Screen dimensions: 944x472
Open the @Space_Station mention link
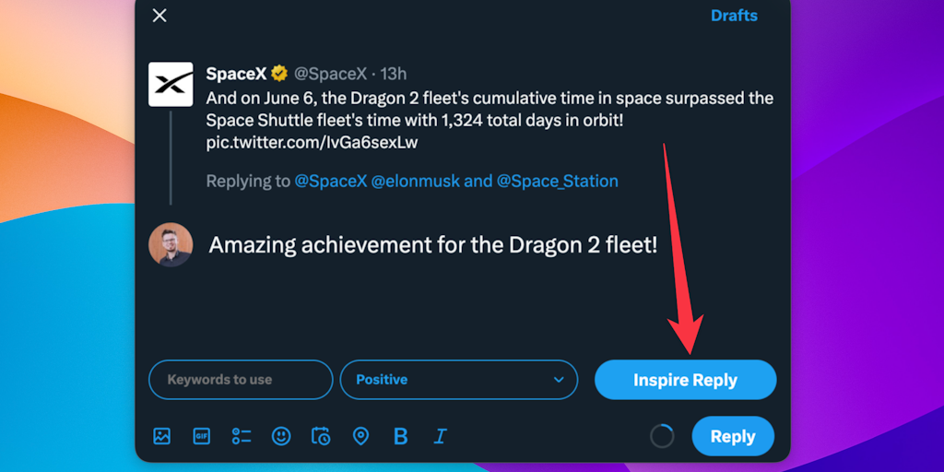[557, 181]
